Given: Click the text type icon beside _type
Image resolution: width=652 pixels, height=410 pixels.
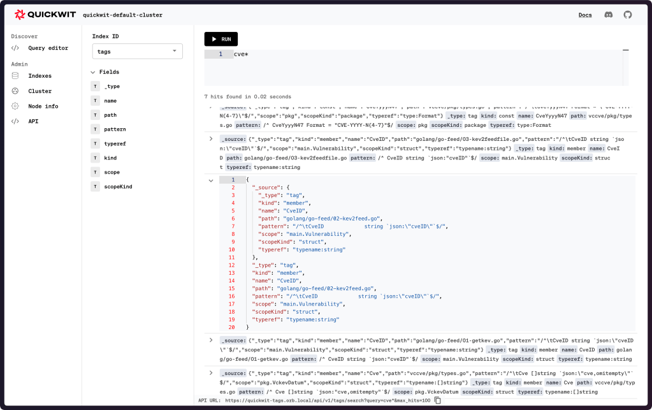Looking at the screenshot, I should [96, 87].
